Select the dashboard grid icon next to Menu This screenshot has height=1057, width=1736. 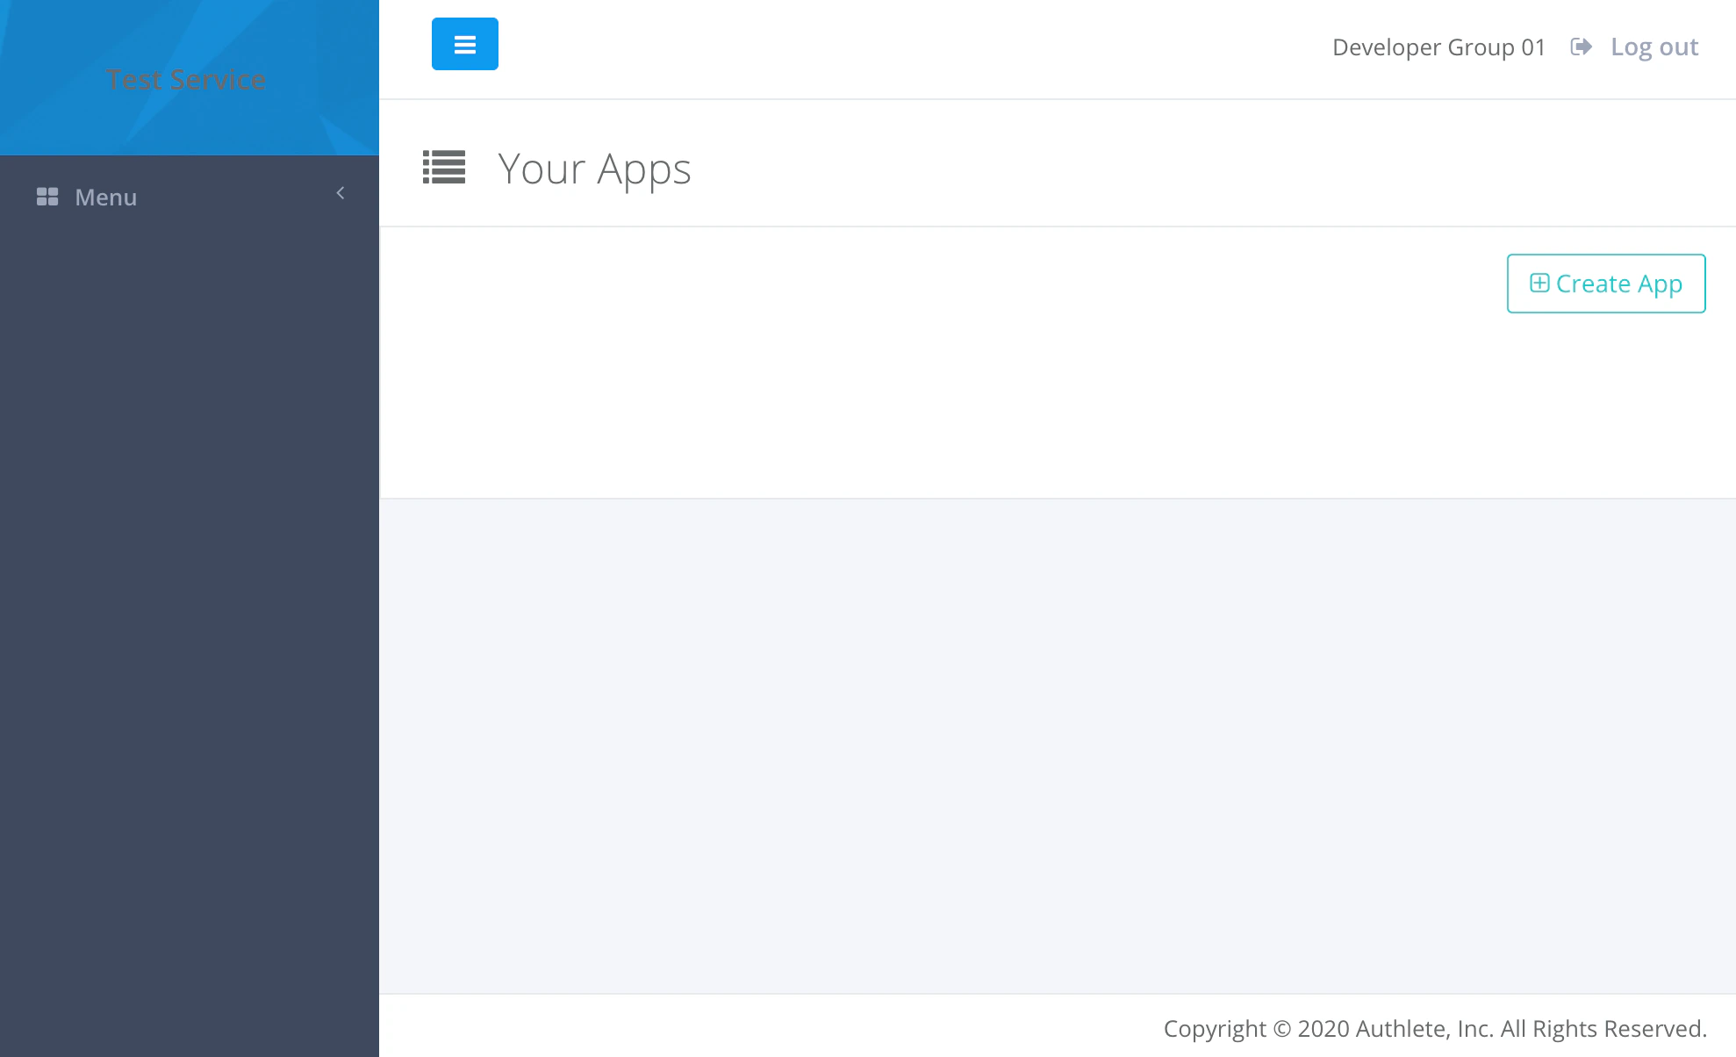pyautogui.click(x=47, y=197)
